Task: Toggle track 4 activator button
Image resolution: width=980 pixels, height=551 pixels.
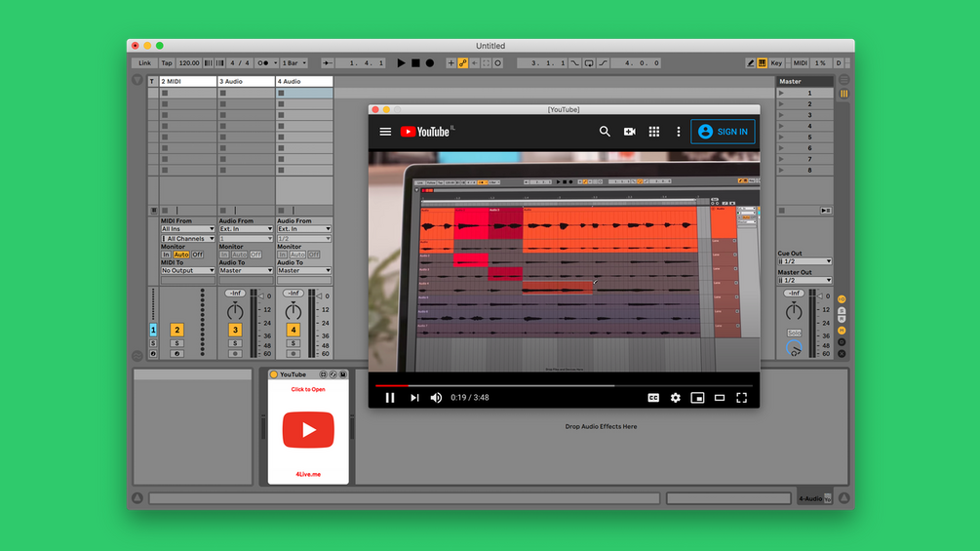Action: [294, 330]
